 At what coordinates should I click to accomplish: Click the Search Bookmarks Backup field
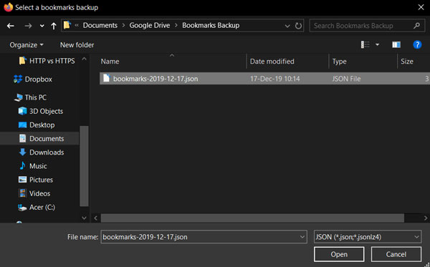coord(367,26)
